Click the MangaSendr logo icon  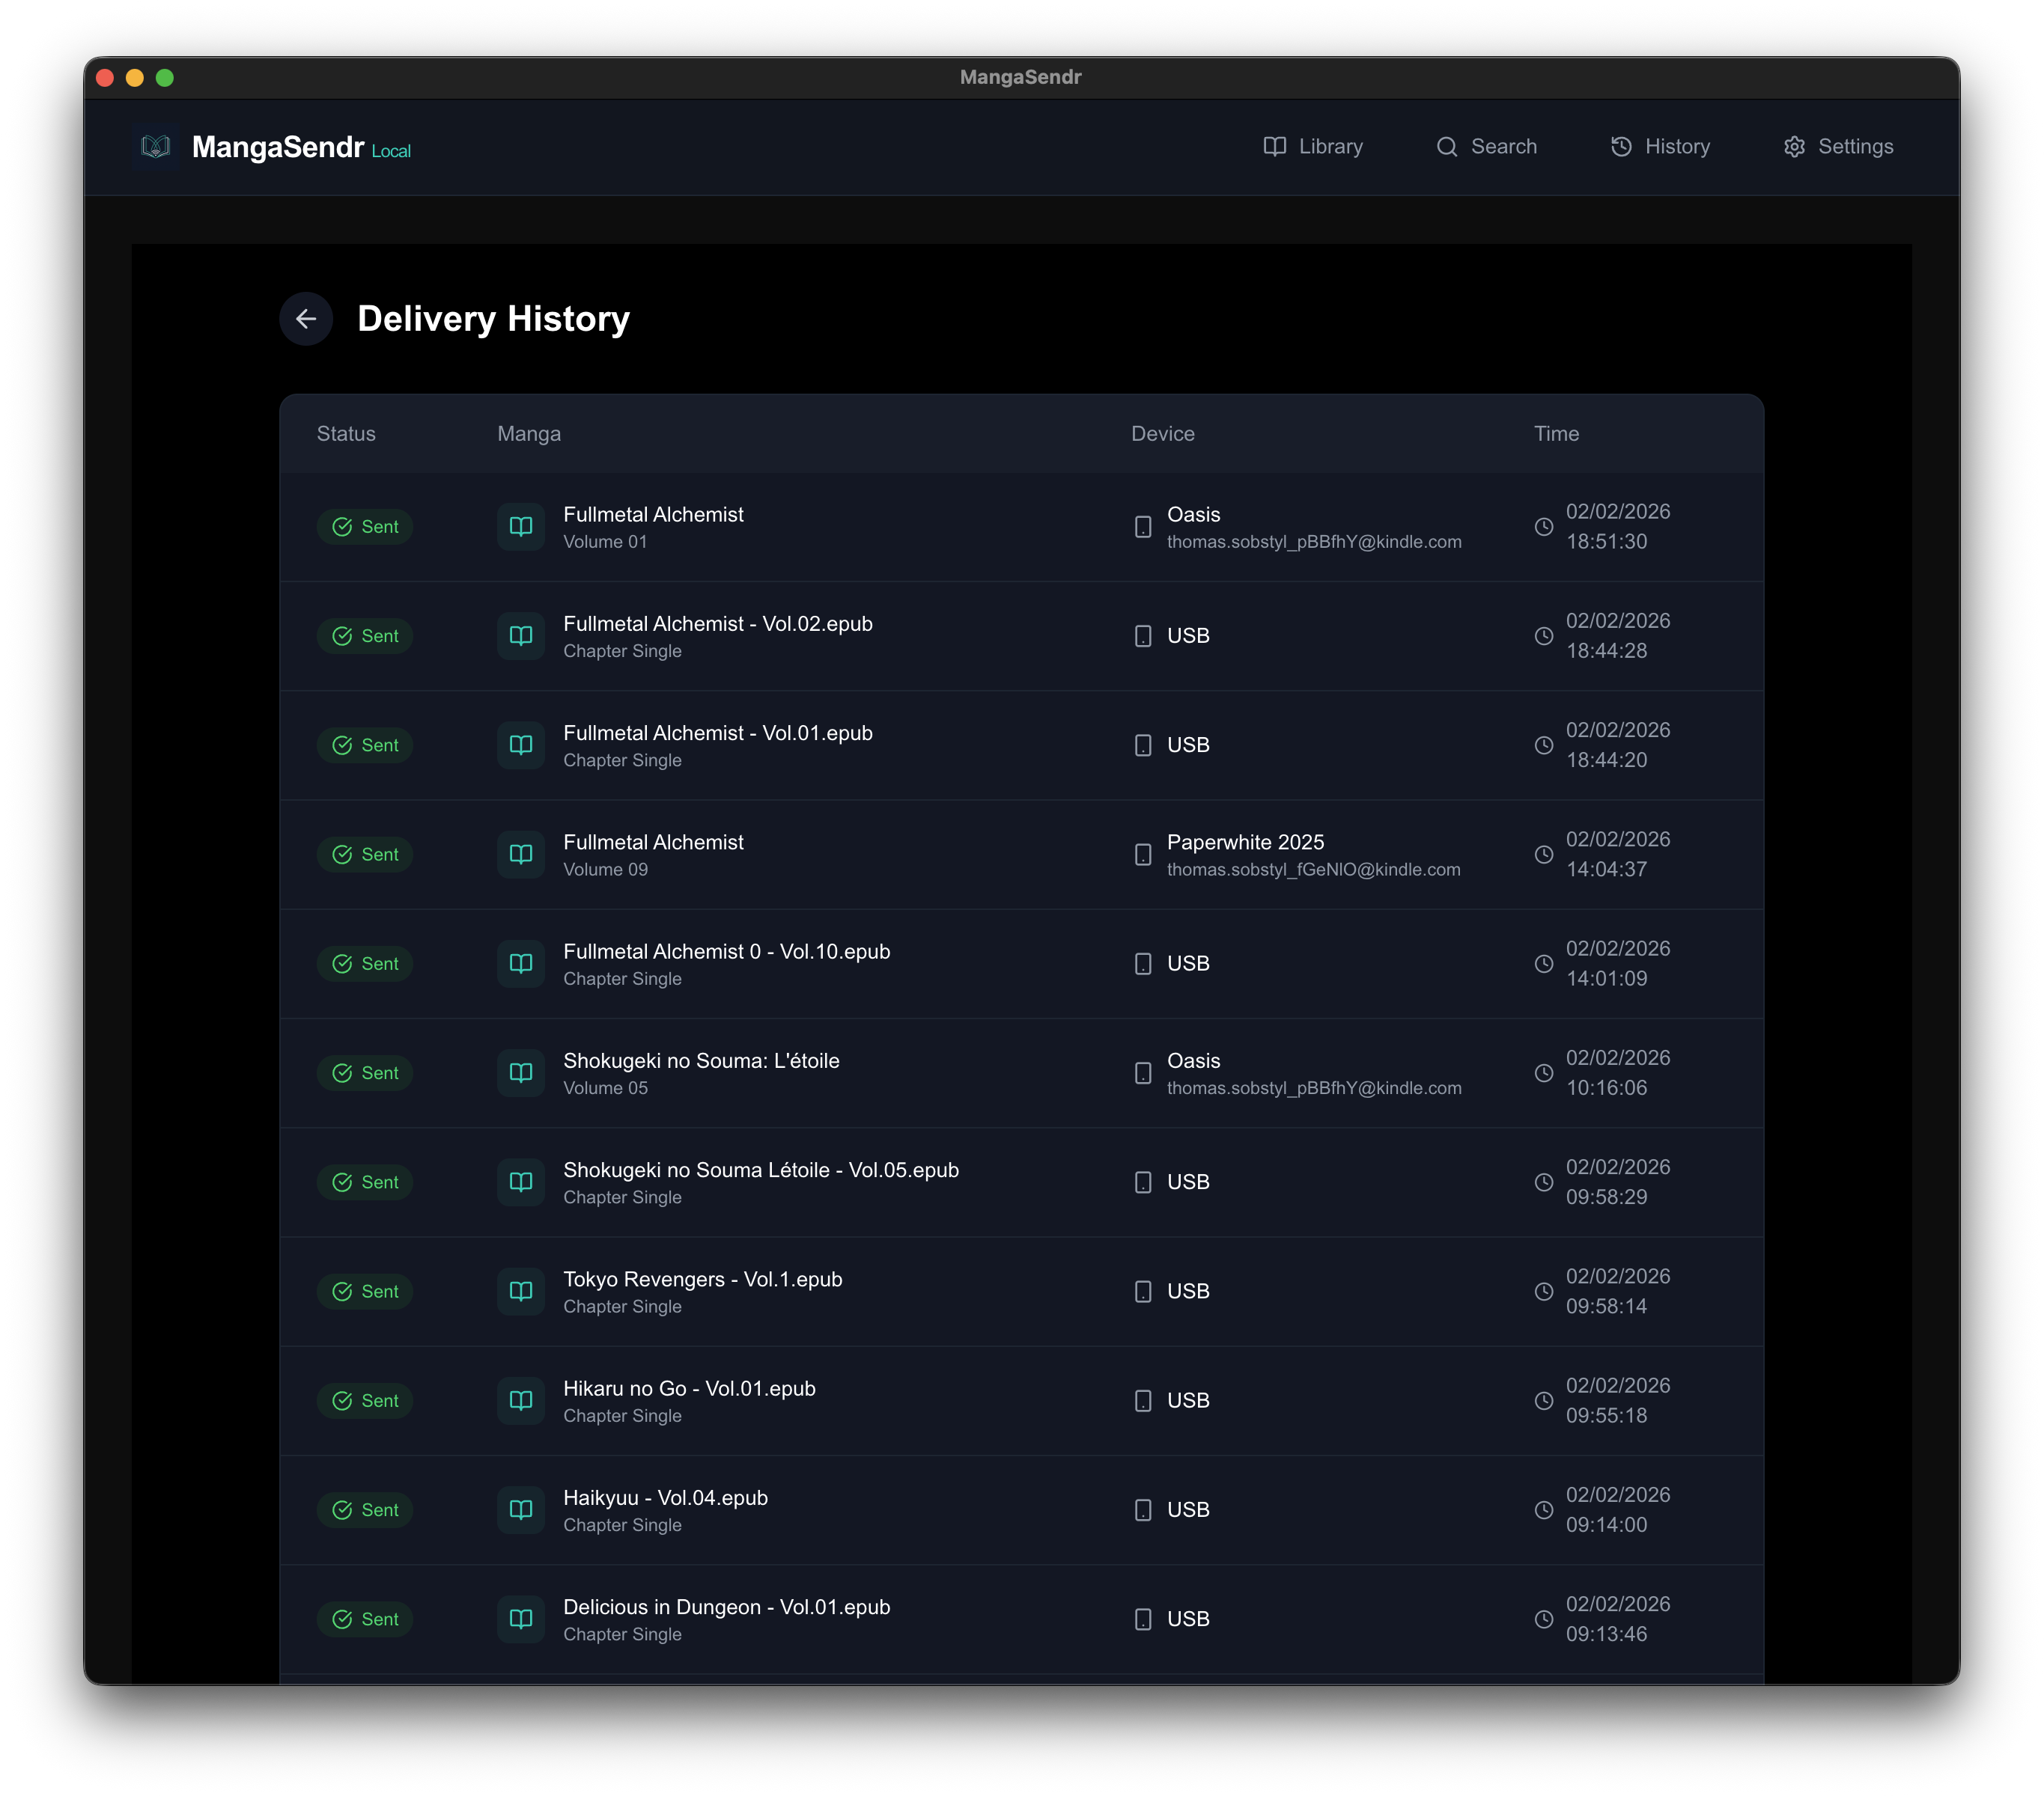[x=156, y=147]
